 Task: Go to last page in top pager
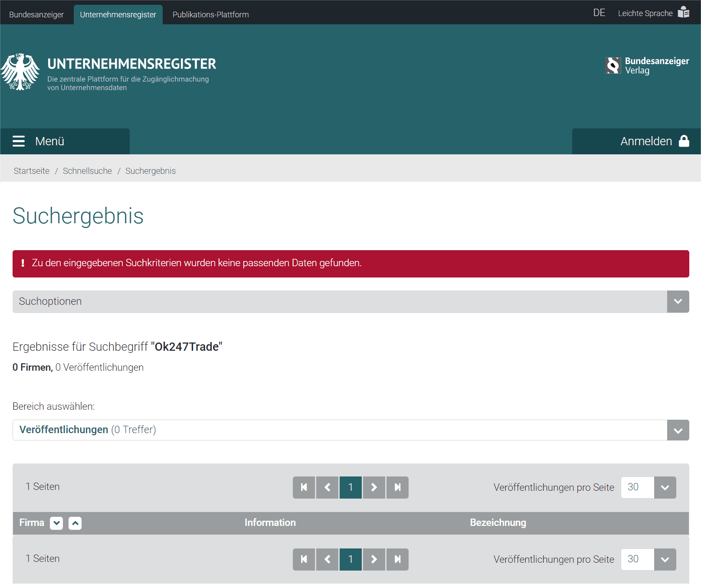pos(397,488)
